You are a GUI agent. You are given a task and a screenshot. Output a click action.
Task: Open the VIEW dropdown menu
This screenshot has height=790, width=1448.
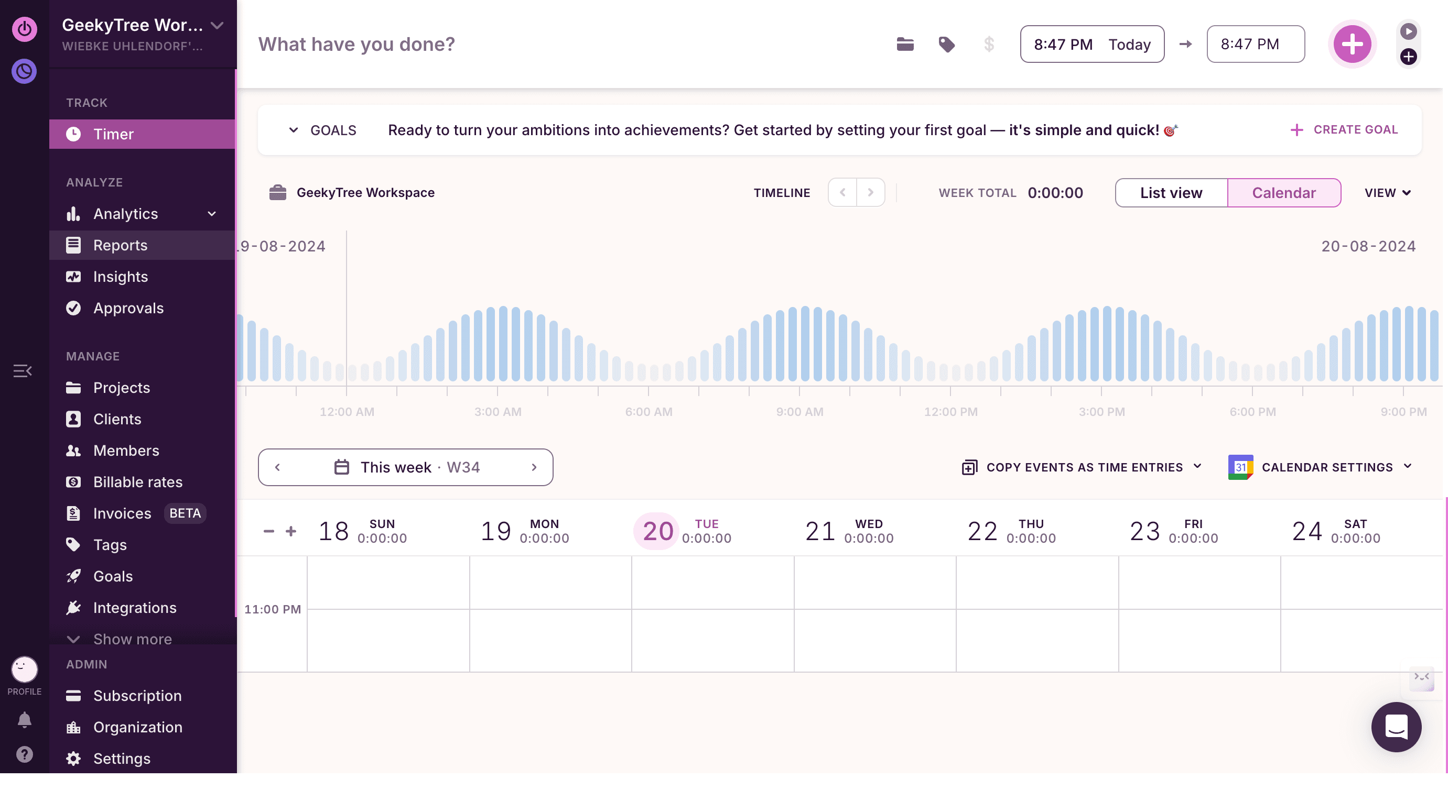[1387, 193]
